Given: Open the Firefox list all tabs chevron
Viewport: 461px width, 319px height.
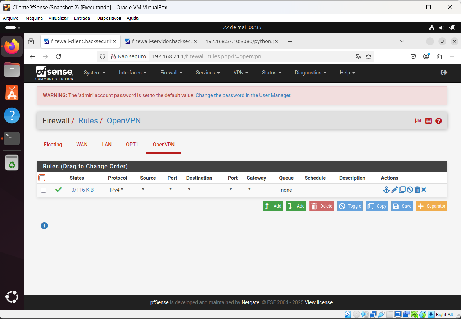Looking at the screenshot, I should coord(402,41).
